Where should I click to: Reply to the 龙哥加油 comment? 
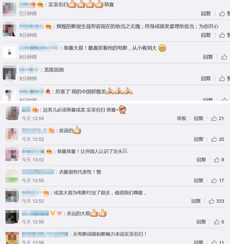[x=206, y=78]
